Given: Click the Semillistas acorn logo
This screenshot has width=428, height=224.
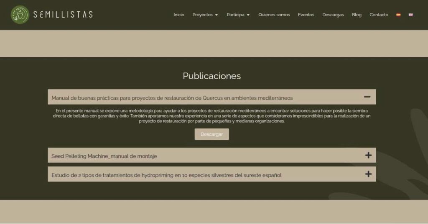Looking at the screenshot, I should [20, 15].
